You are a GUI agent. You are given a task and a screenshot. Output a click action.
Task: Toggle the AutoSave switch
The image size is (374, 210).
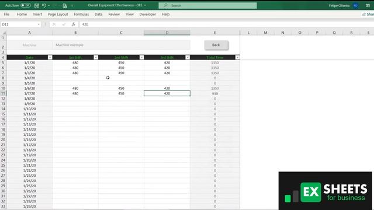(x=25, y=5)
